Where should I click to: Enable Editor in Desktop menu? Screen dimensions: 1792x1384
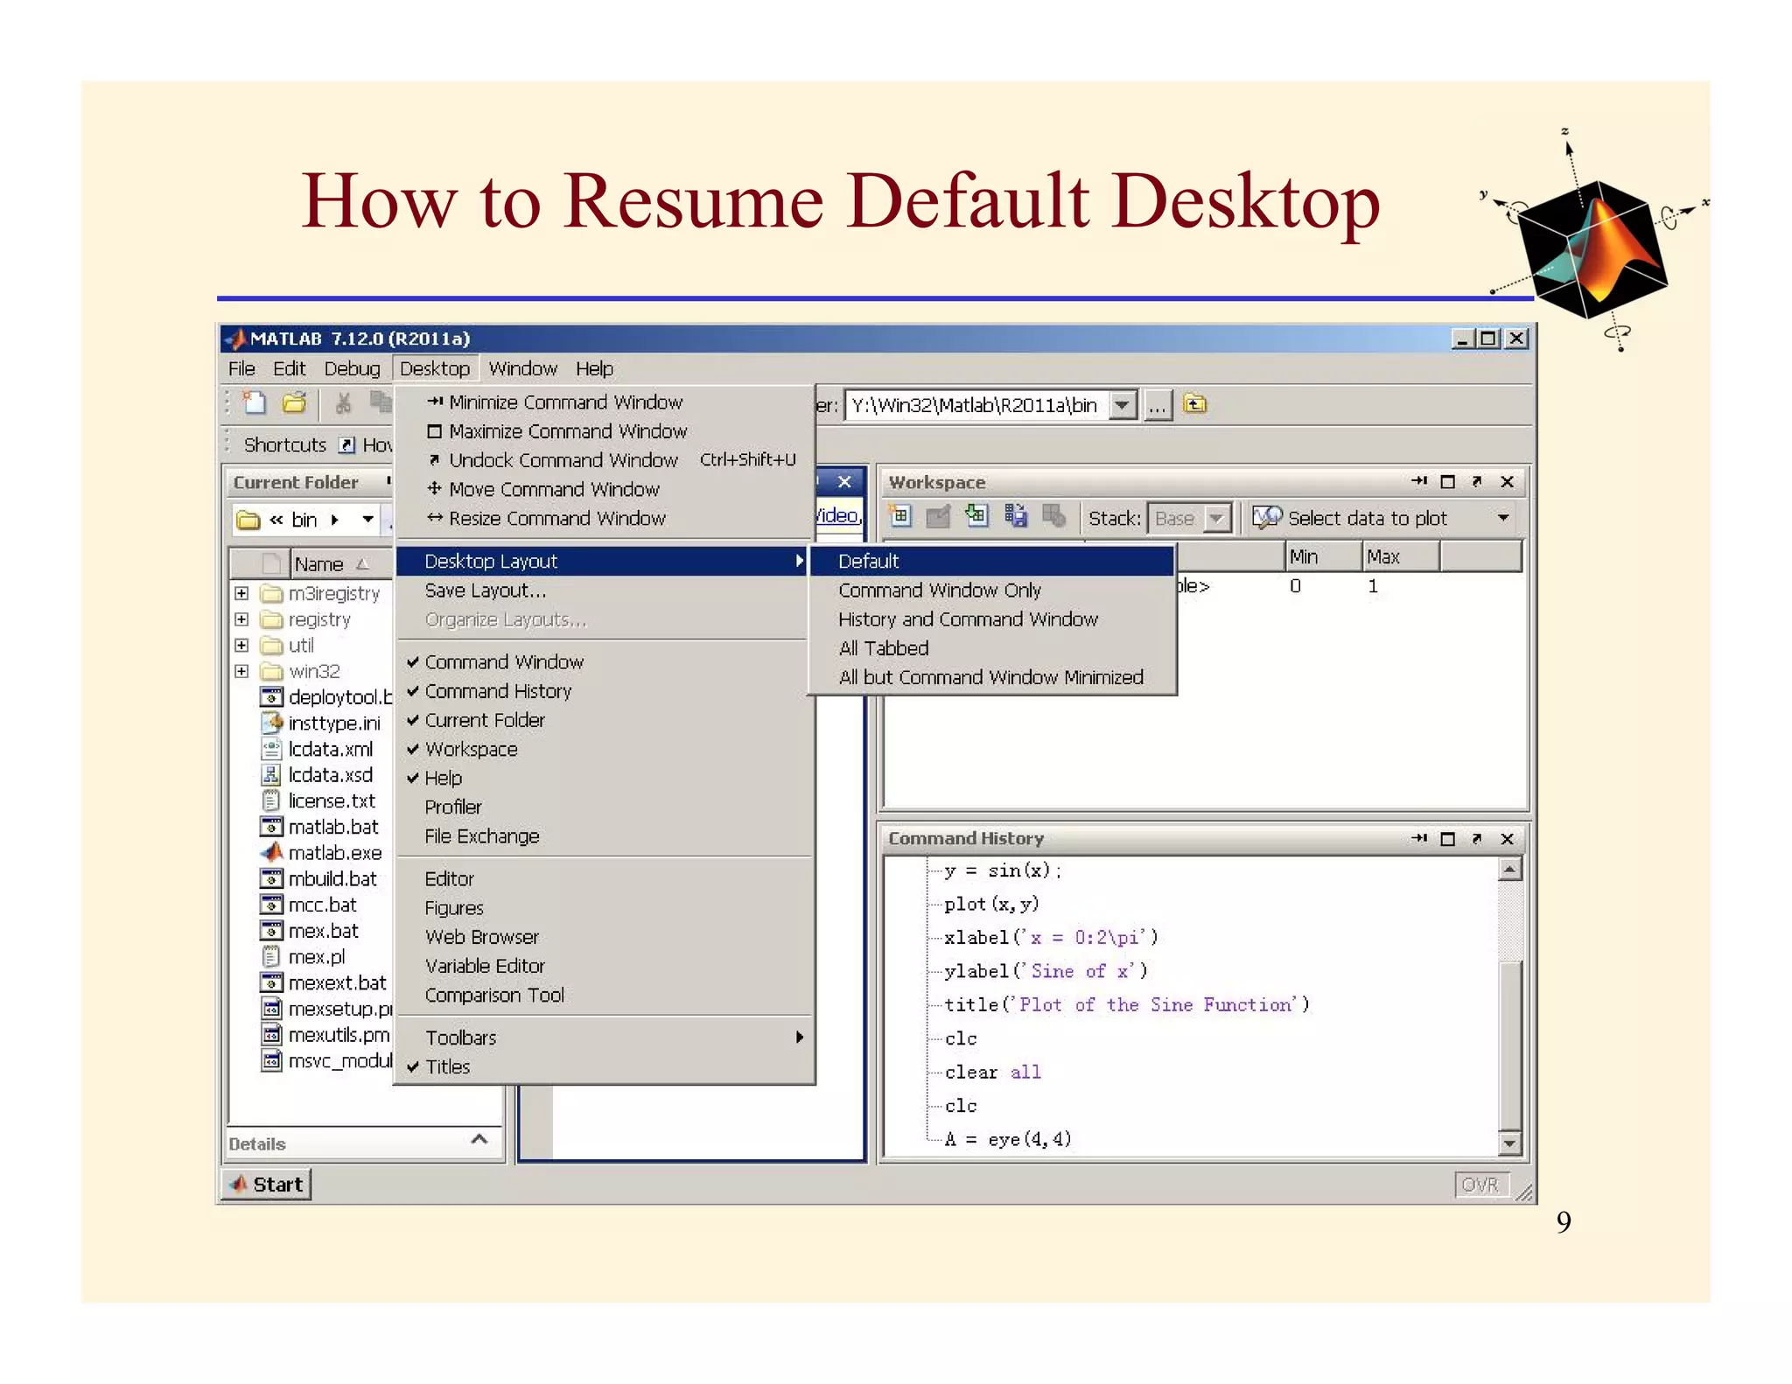click(x=604, y=878)
